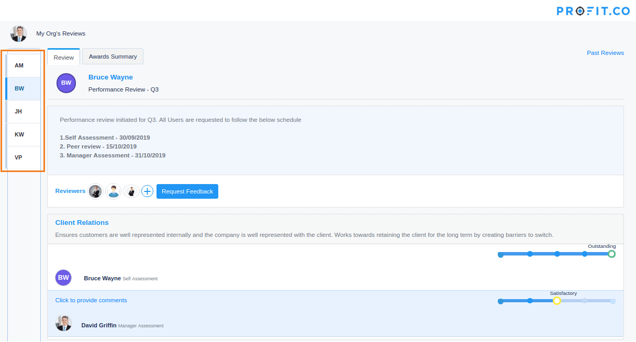This screenshot has width=636, height=342.
Task: Click David Griffin's photo in the Manager Assessment row
Action: 63,323
